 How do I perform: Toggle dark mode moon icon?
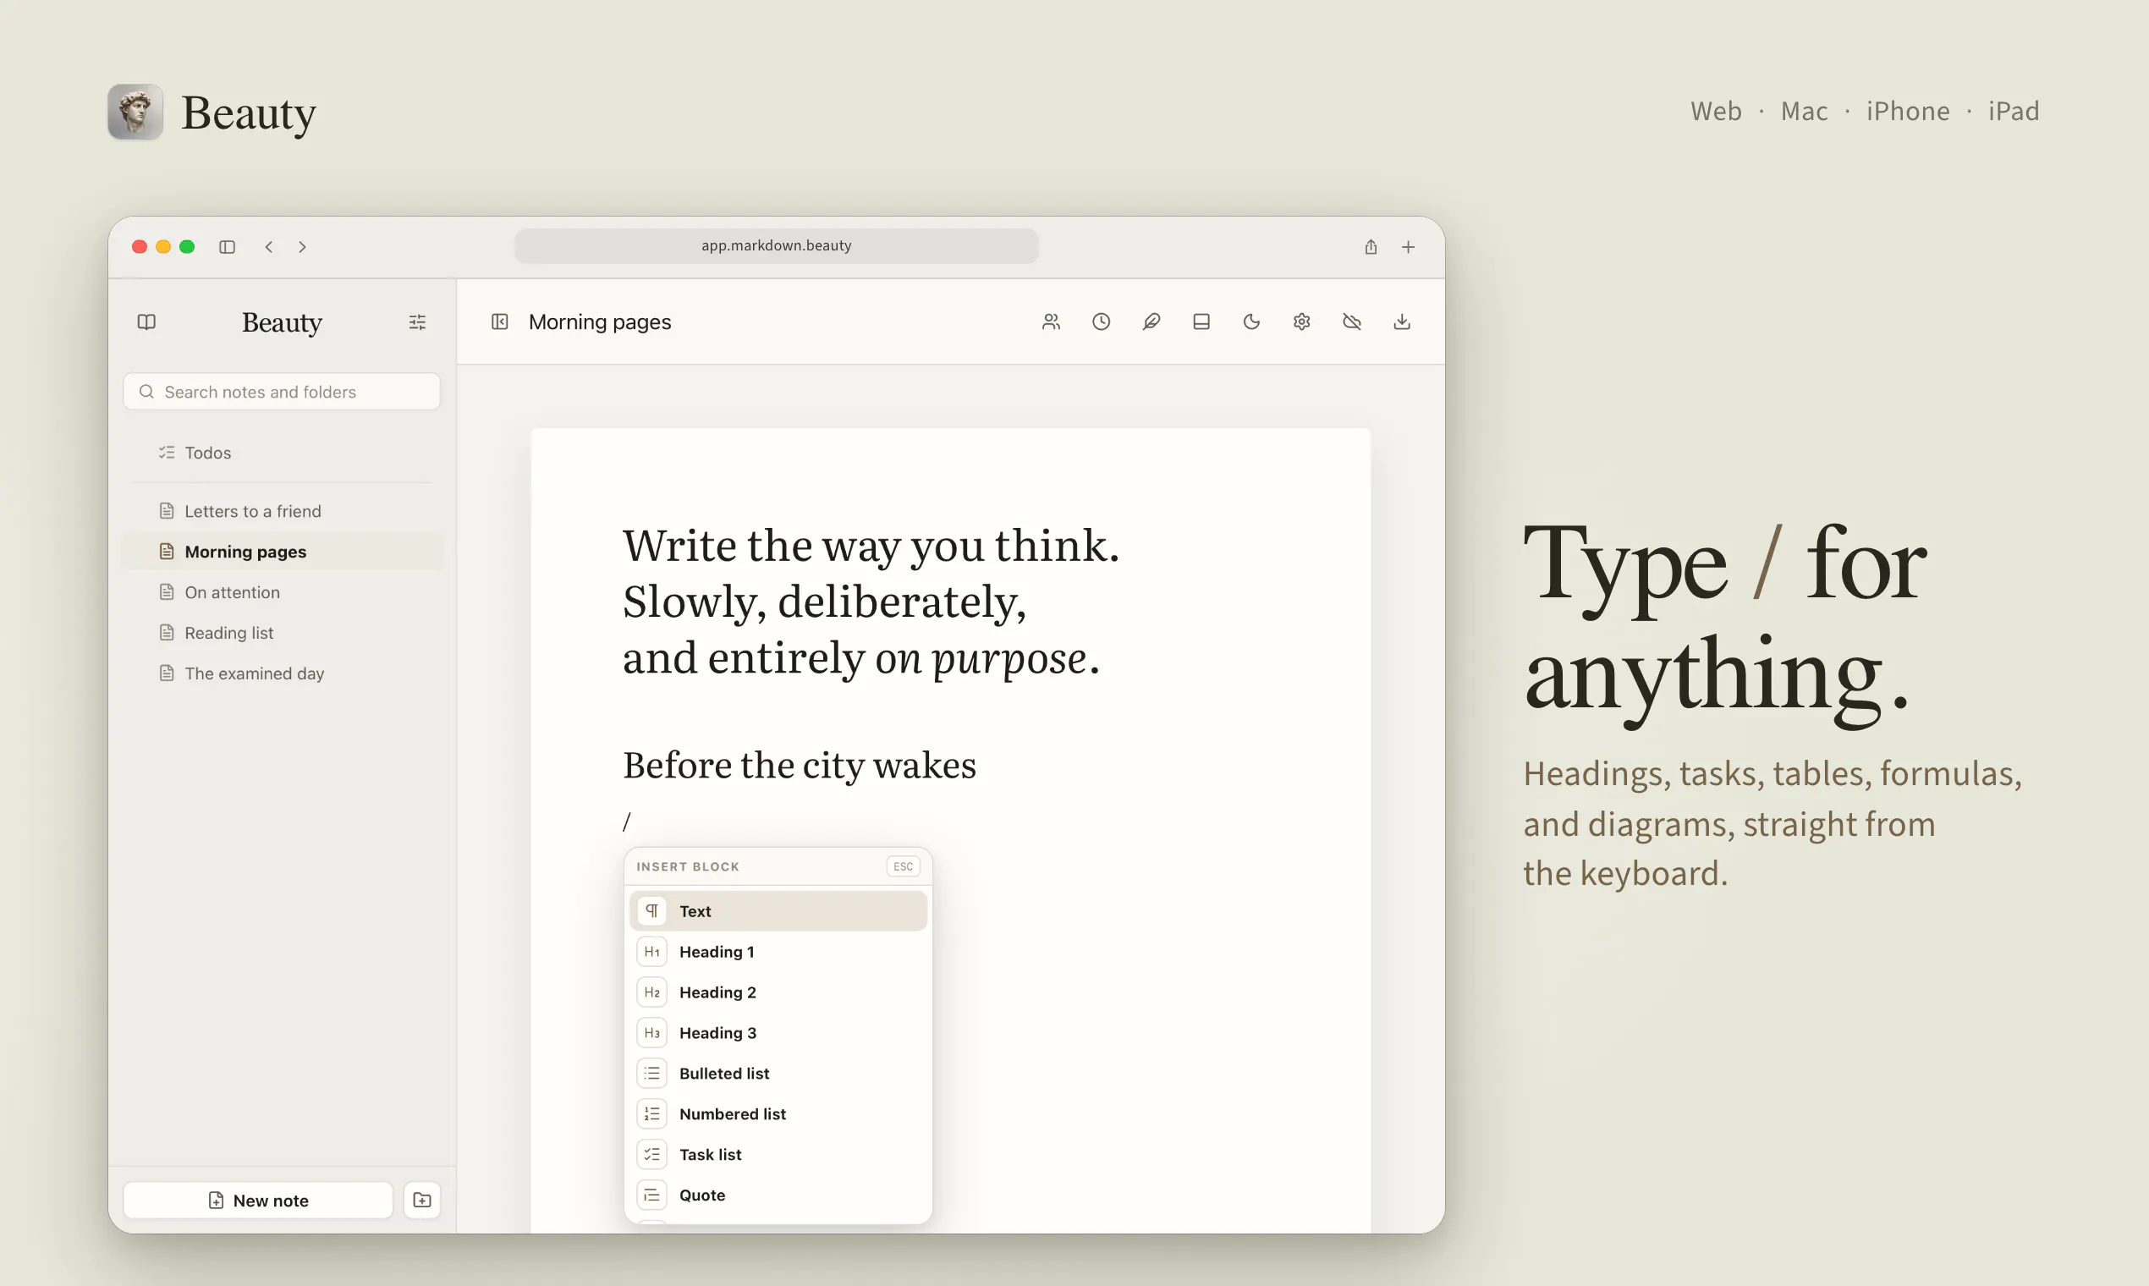tap(1252, 321)
